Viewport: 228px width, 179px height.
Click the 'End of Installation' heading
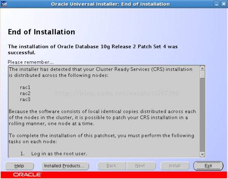41,32
